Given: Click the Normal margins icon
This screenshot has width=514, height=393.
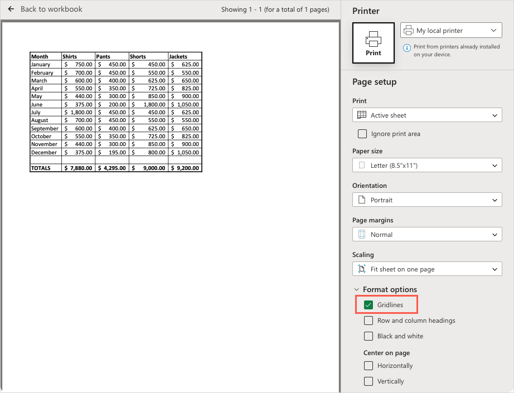Looking at the screenshot, I should pyautogui.click(x=361, y=235).
